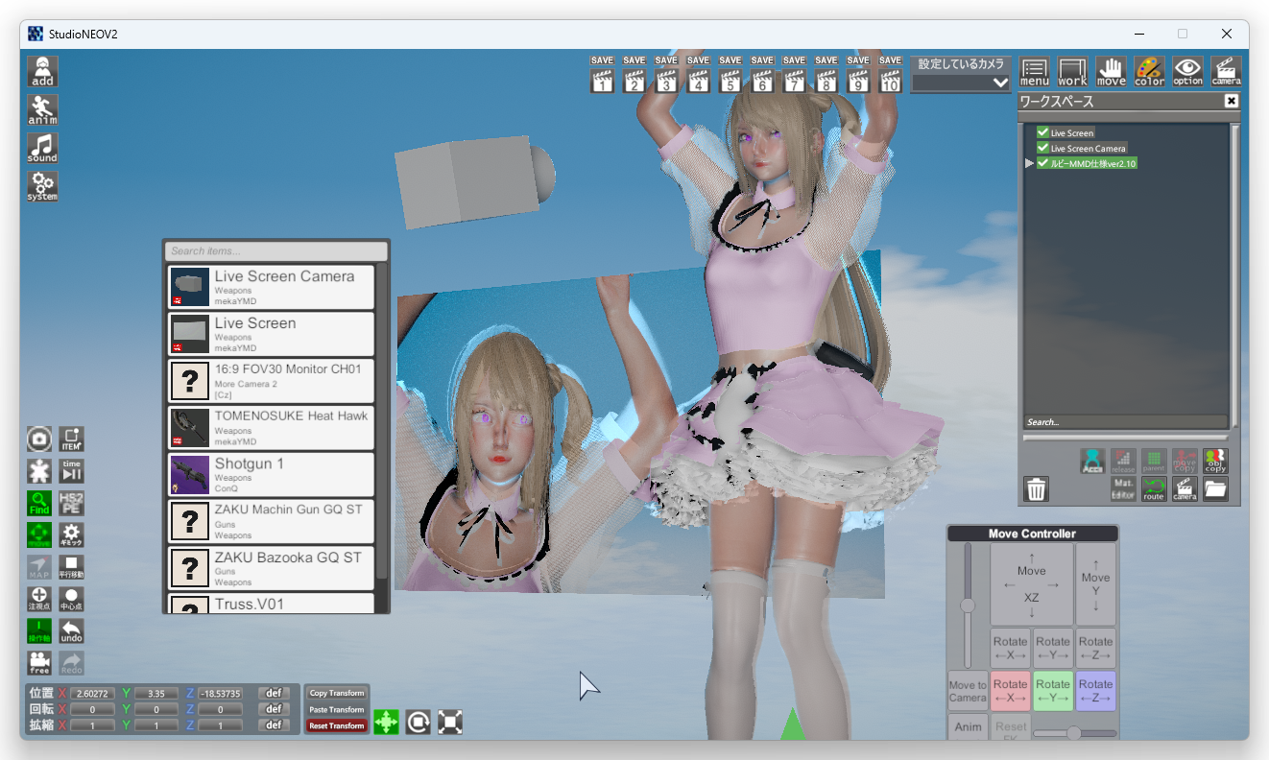Viewport: 1269px width, 760px height.
Task: Toggle the 中心点 center point icon
Action: (x=72, y=599)
